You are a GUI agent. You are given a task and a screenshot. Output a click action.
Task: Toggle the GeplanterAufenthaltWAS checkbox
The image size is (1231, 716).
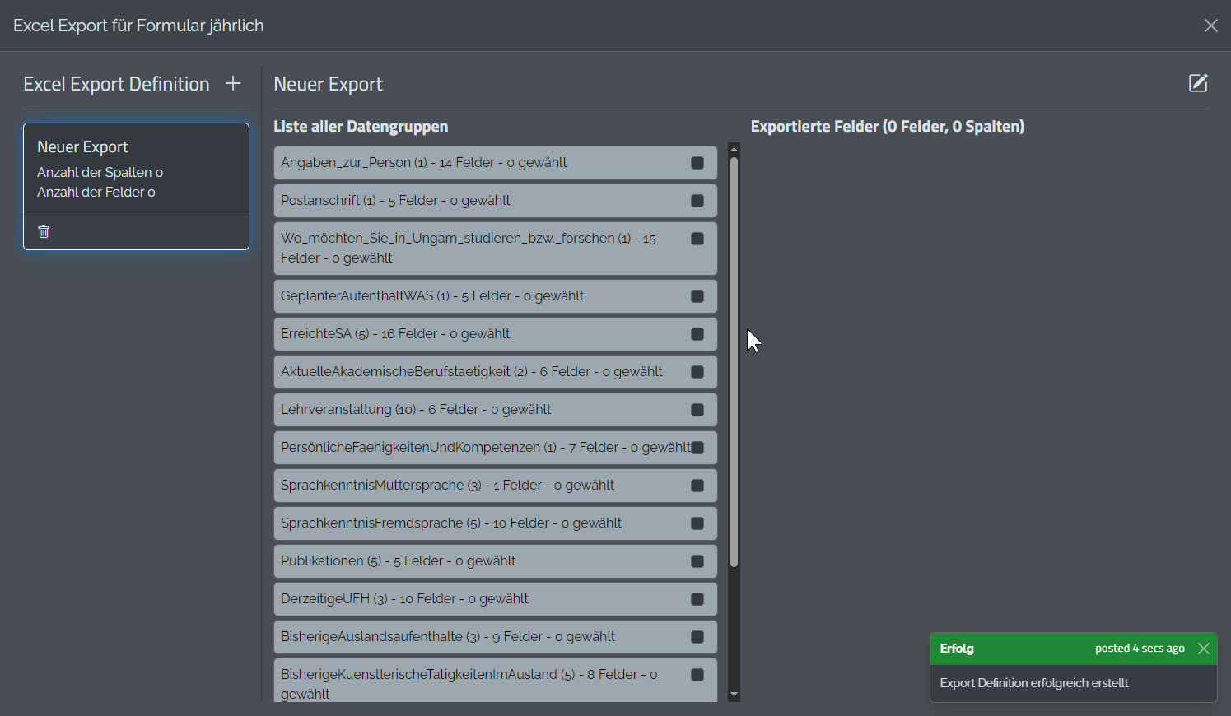(697, 295)
